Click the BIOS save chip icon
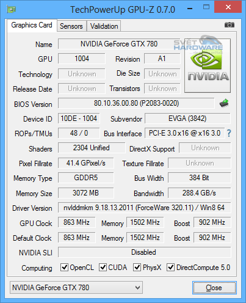The height and width of the screenshot is (303, 246). point(224,103)
